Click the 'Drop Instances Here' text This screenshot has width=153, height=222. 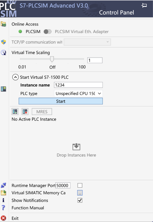76,155
